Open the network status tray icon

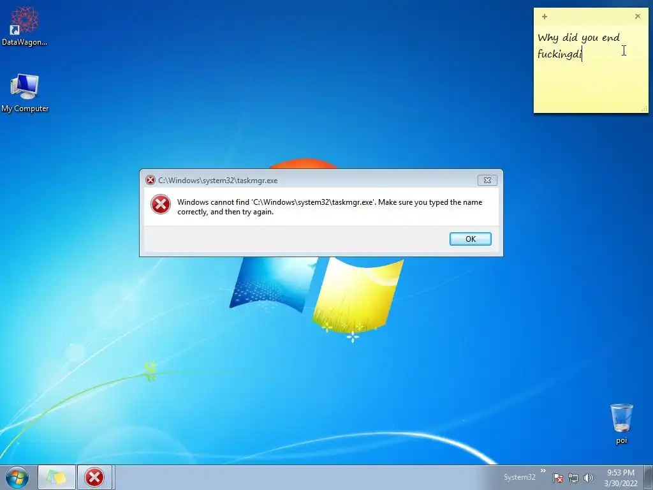(573, 478)
